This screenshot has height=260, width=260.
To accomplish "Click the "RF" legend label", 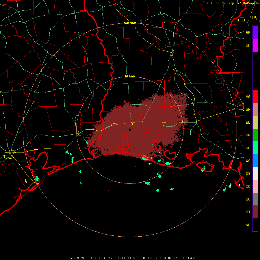I will tap(248, 32).
